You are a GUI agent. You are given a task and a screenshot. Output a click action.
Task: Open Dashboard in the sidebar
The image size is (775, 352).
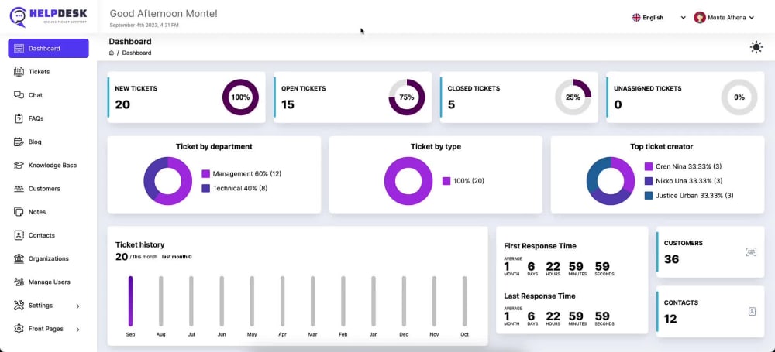point(48,49)
